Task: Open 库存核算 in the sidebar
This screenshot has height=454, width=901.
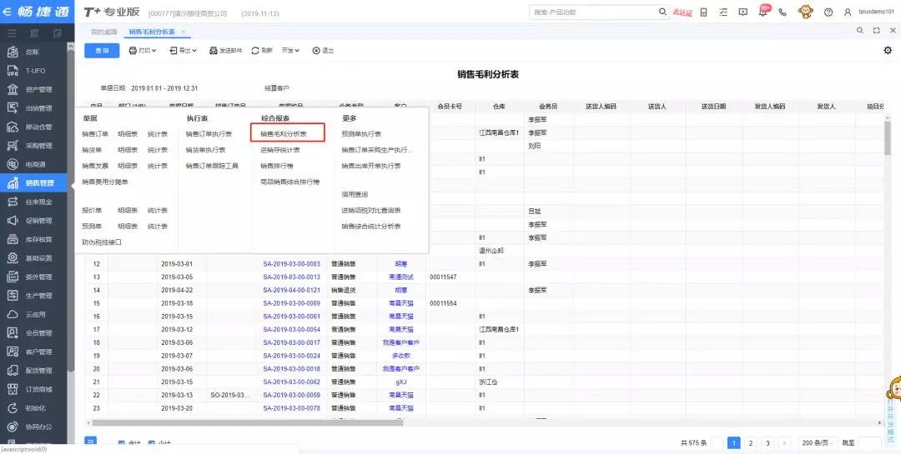Action: [x=38, y=239]
